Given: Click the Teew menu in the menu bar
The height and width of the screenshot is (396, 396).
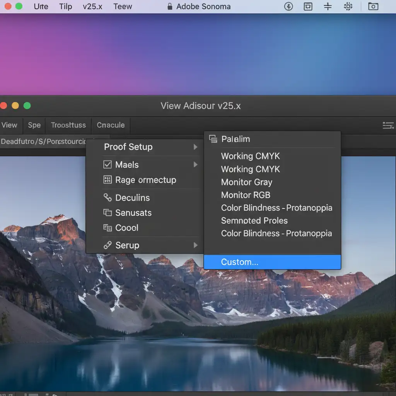Looking at the screenshot, I should (123, 7).
